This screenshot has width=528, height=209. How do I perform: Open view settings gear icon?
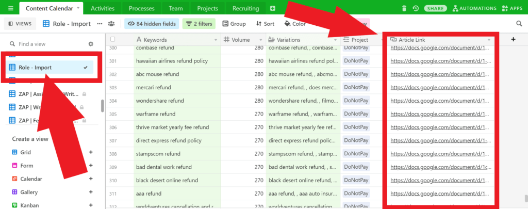click(91, 44)
